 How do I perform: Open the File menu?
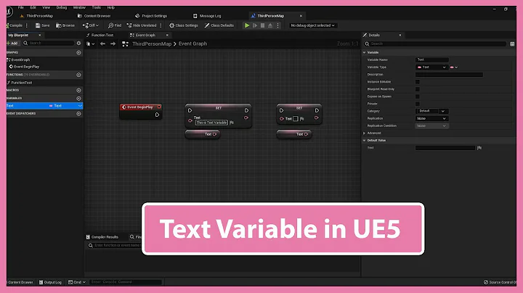pos(20,7)
